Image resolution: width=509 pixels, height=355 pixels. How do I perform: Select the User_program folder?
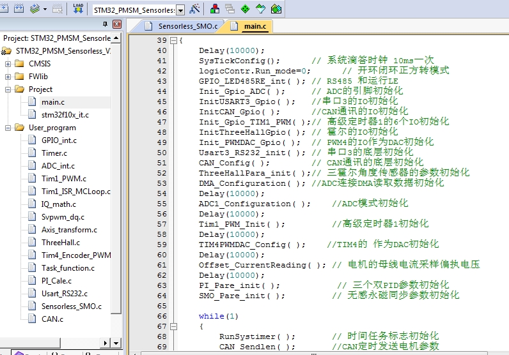pyautogui.click(x=52, y=128)
